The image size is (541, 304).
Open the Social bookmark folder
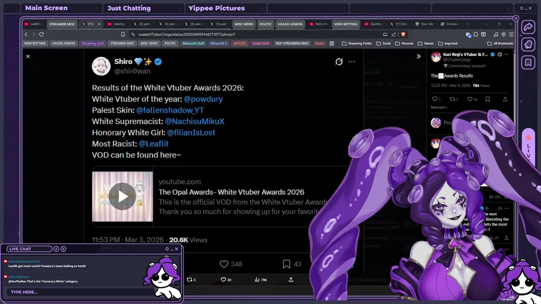(384, 43)
